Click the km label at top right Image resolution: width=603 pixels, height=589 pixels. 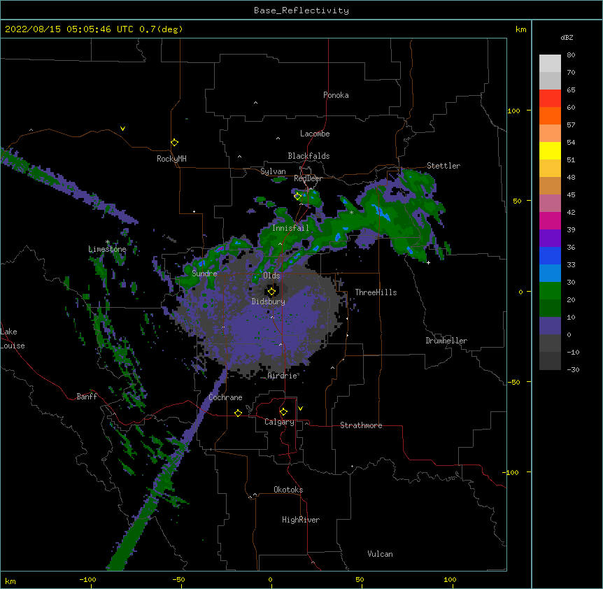click(520, 29)
